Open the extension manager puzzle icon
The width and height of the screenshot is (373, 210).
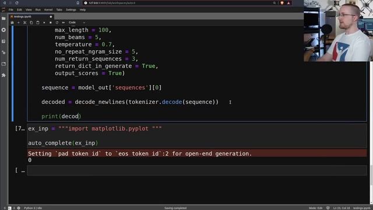click(3, 75)
